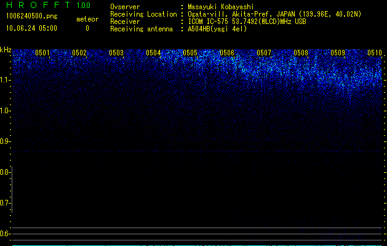Screen dimensions: 387x246
Task: Click the meteor count value 0
Action: [x=87, y=28]
